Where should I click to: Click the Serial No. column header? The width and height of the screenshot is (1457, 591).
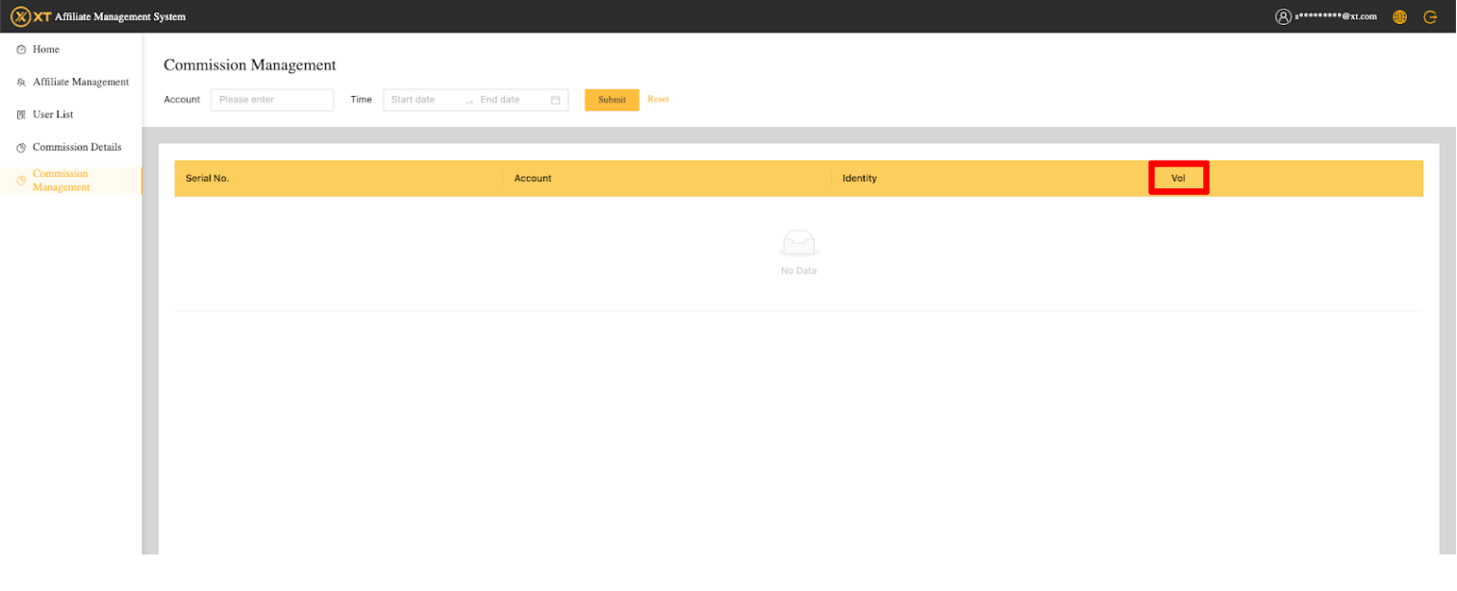coord(207,179)
